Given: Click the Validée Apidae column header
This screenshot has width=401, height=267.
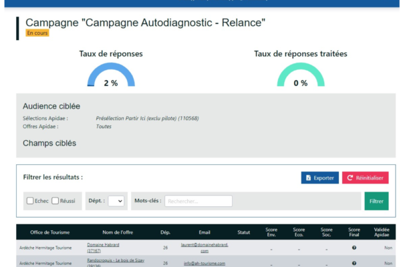Looking at the screenshot, I should point(382,232).
